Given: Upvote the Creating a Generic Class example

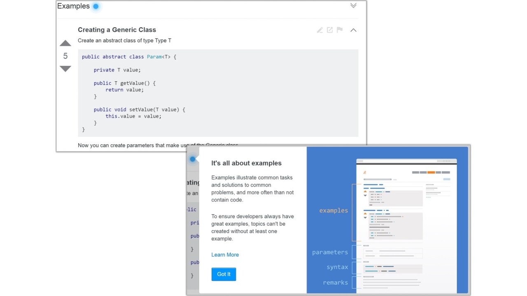Looking at the screenshot, I should tap(65, 43).
